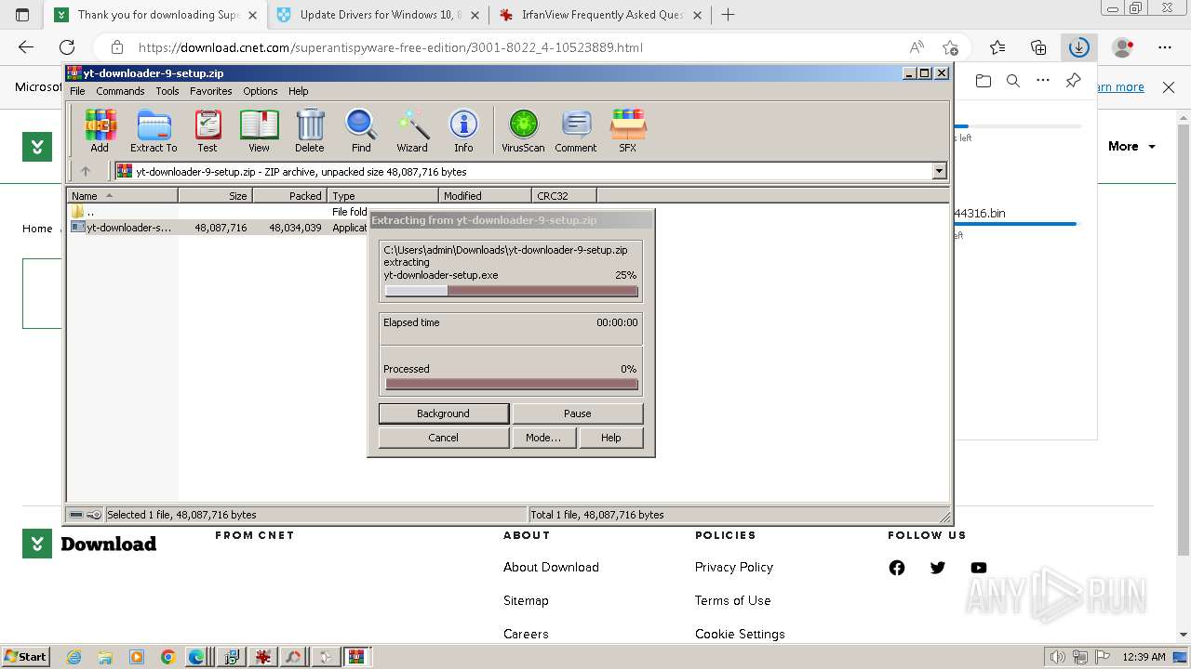1191x669 pixels.
Task: Open the Tools menu
Action: click(x=167, y=91)
